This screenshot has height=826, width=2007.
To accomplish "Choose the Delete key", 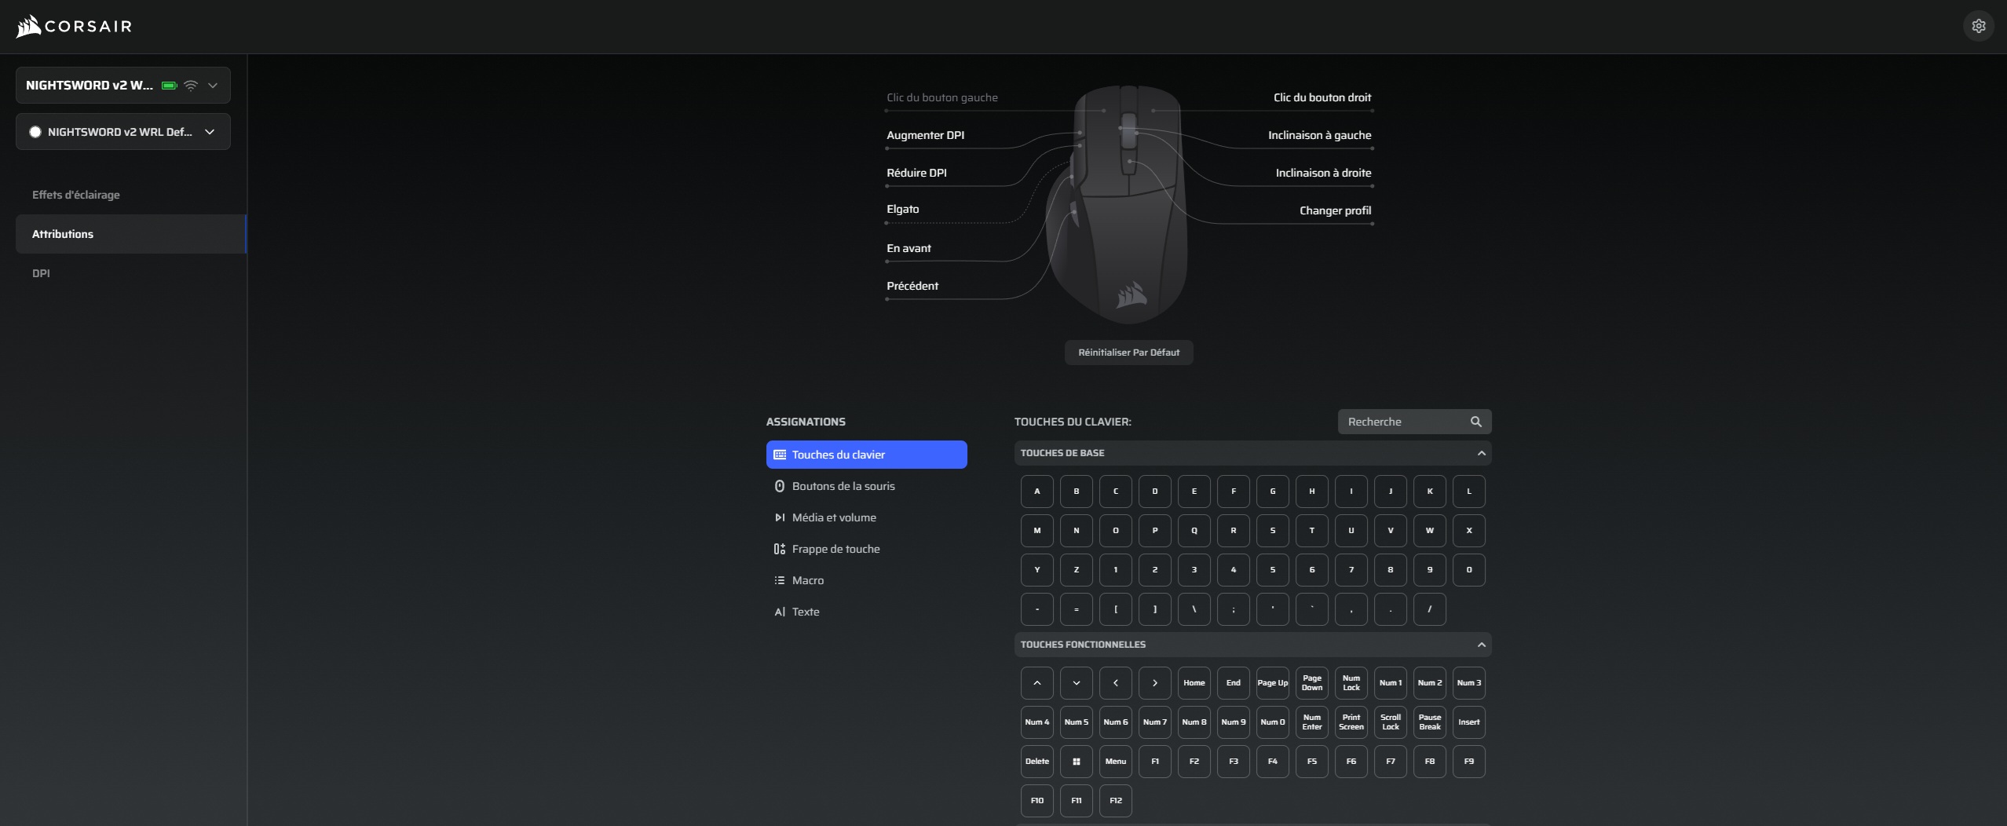I will 1037,762.
